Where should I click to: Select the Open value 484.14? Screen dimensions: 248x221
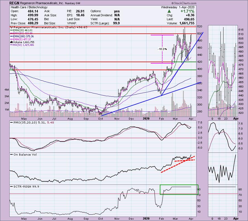33,11
